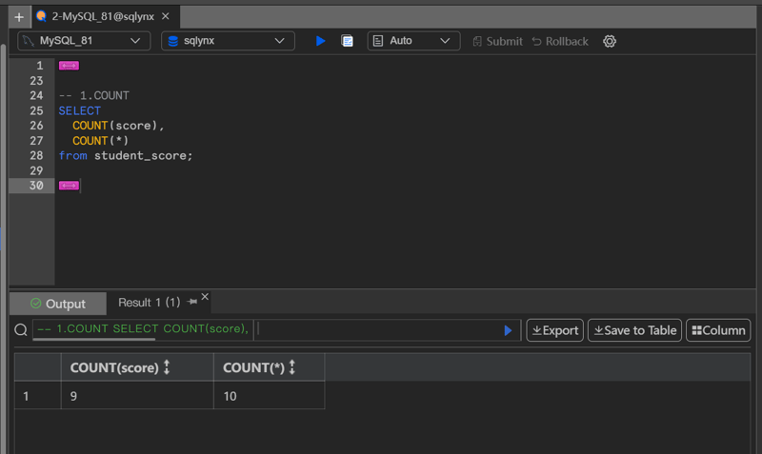Click the Column button
Screen dimensions: 762x454
pyautogui.click(x=718, y=330)
